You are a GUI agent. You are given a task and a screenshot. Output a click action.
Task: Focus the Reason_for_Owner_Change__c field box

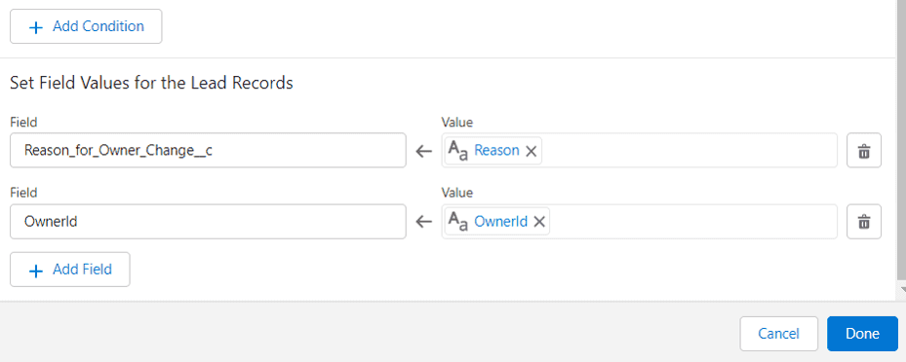click(208, 151)
